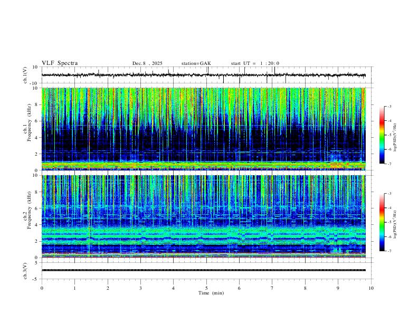418x323 pixels.
Task: Click the ch.1 voltage waveform trace panel
Action: pos(207,75)
